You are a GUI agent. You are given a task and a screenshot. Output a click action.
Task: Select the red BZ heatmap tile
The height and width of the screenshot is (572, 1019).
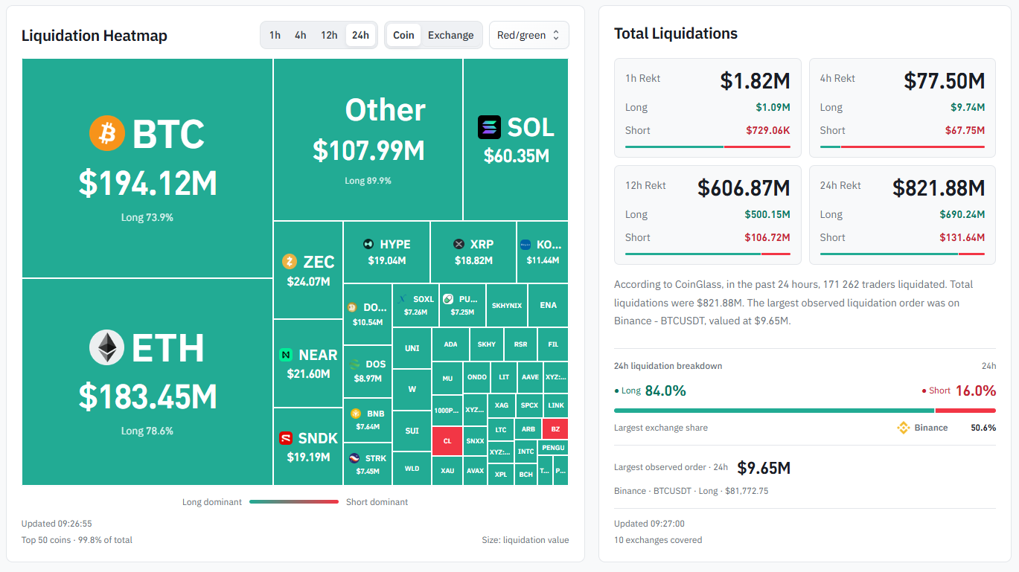point(555,428)
